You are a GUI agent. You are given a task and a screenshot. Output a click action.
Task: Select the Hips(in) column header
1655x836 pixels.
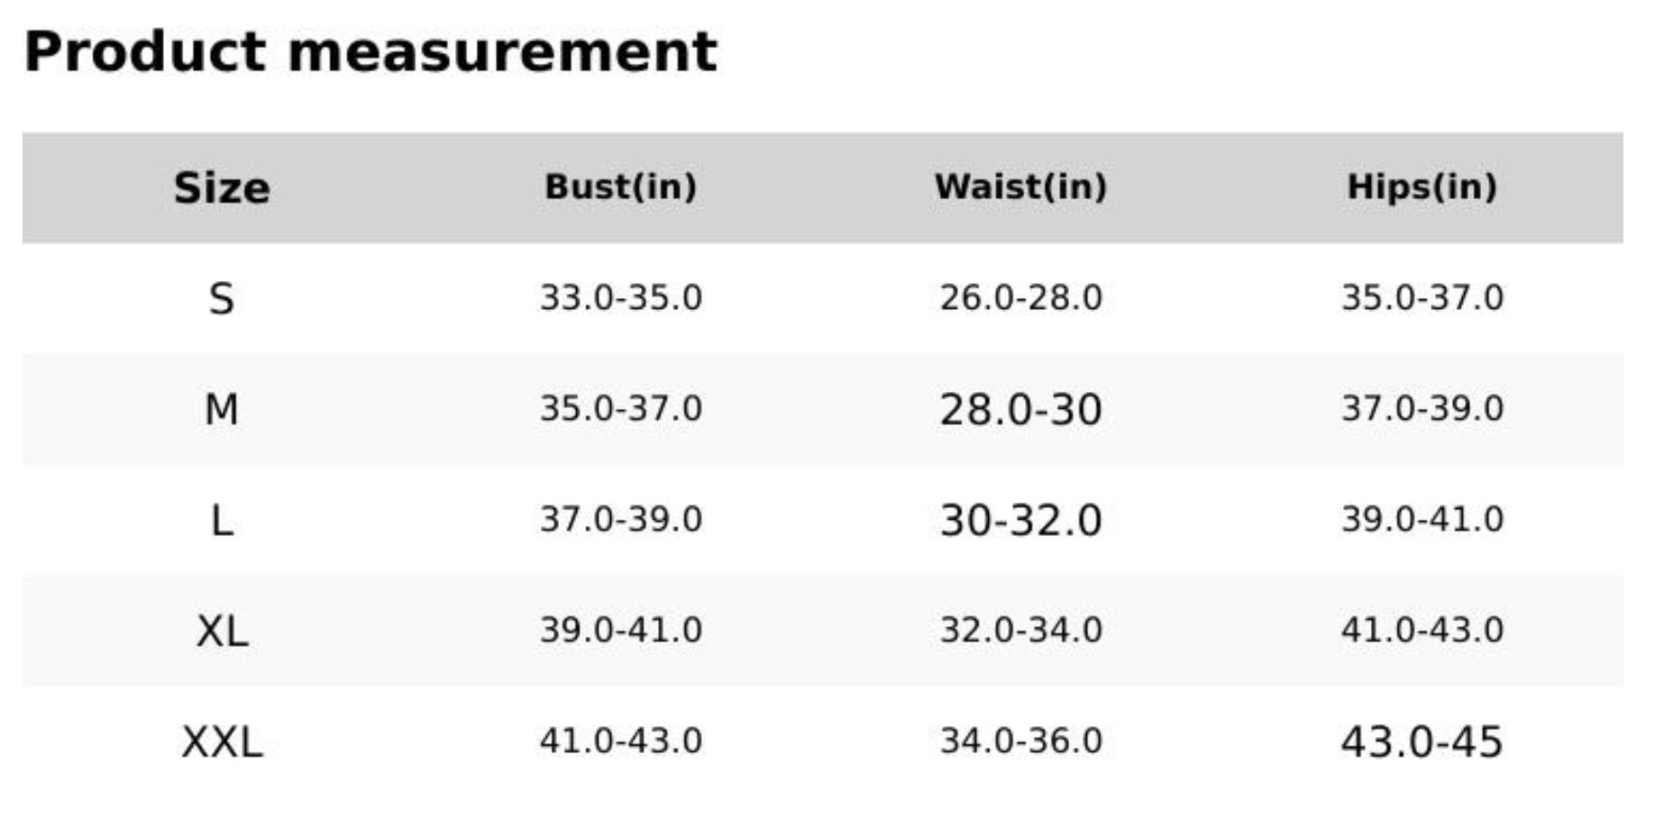(1422, 186)
